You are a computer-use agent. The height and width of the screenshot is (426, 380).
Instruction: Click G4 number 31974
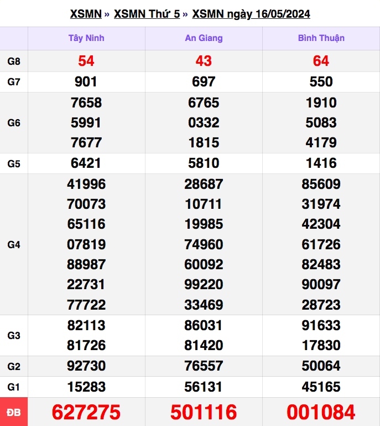point(321,204)
